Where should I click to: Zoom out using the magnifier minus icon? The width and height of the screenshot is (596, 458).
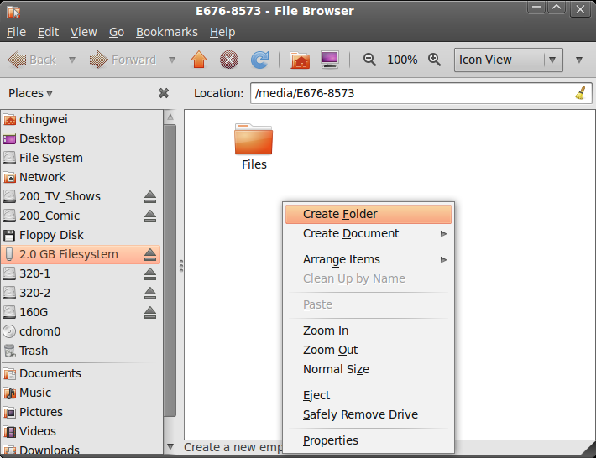pos(369,60)
